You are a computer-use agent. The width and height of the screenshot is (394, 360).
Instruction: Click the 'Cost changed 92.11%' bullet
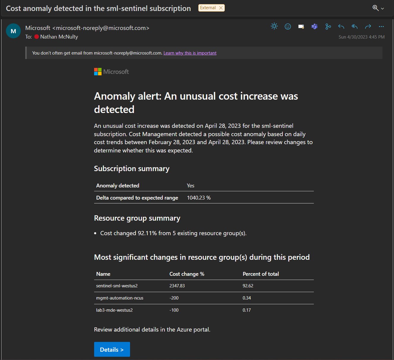tap(173, 233)
